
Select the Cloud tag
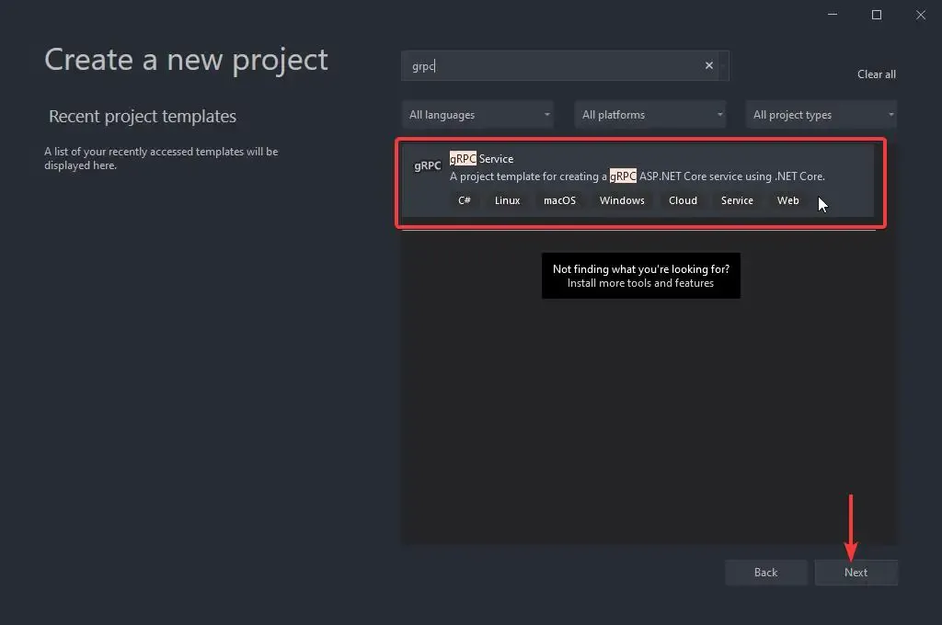683,199
